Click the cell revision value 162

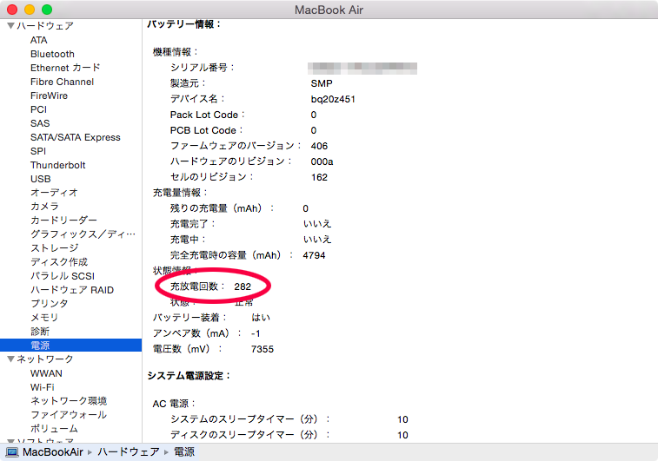tap(319, 177)
